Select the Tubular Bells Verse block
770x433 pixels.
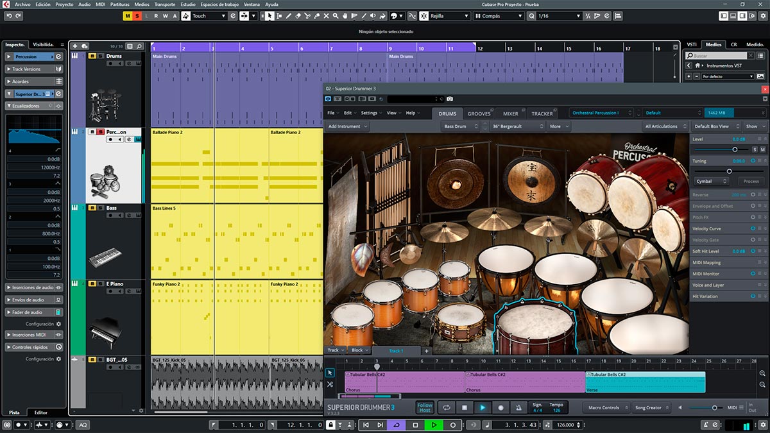pos(646,382)
